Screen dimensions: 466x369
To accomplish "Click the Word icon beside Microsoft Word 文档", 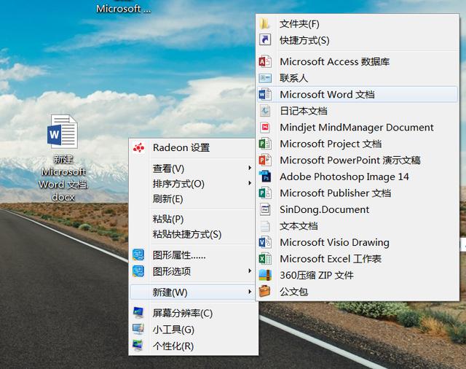I will click(x=265, y=95).
